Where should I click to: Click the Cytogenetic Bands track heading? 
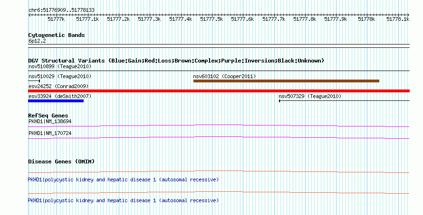[57, 35]
